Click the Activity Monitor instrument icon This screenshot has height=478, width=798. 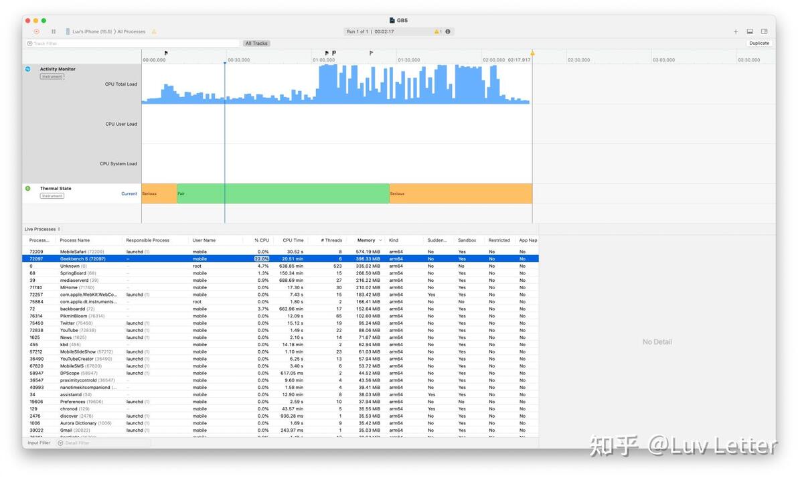[x=28, y=69]
